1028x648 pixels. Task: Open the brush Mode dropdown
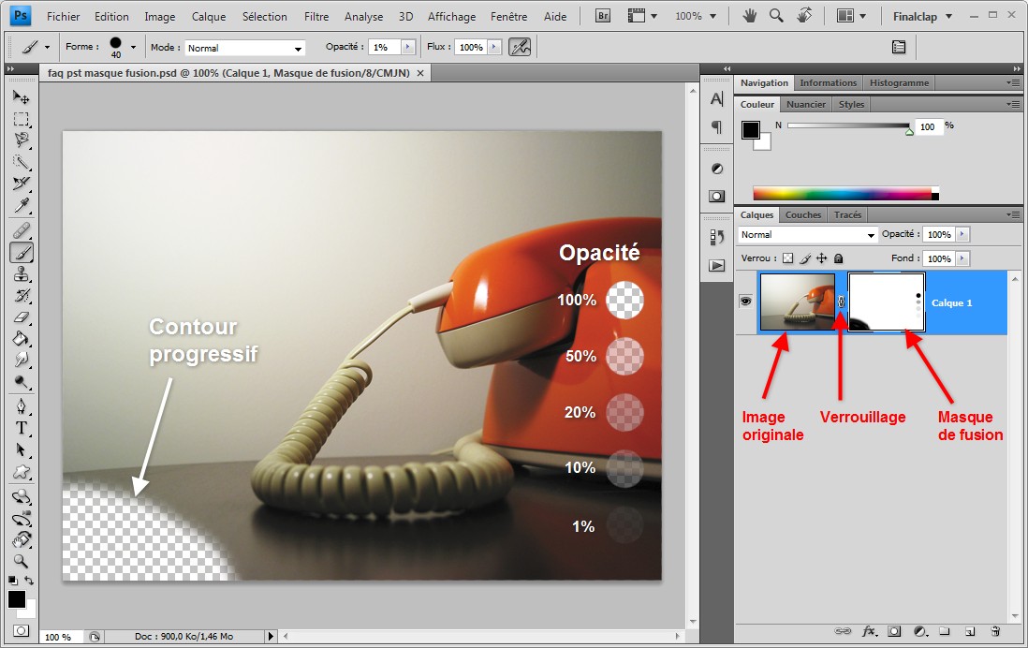pyautogui.click(x=244, y=48)
